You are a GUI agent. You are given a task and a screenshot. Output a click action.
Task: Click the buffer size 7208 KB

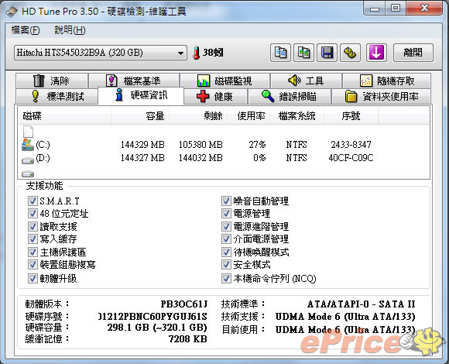point(187,339)
